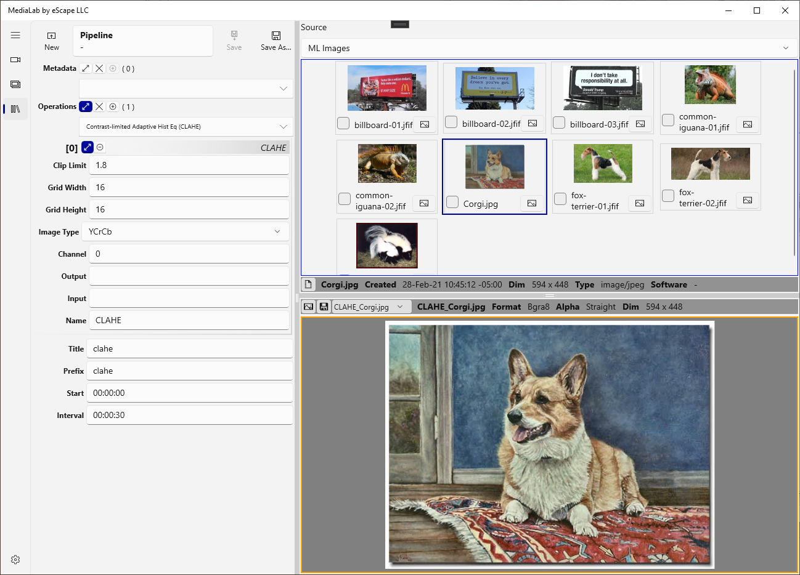Open the Metadata selection dropdown
This screenshot has width=800, height=575.
(186, 89)
